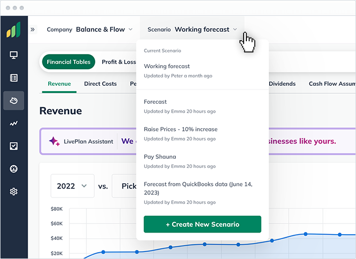
Task: Switch to the Direct Costs tab
Action: [x=100, y=84]
